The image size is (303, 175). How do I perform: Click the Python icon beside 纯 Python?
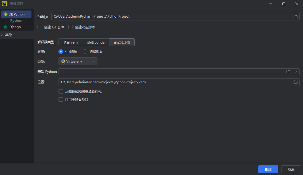click(x=6, y=14)
